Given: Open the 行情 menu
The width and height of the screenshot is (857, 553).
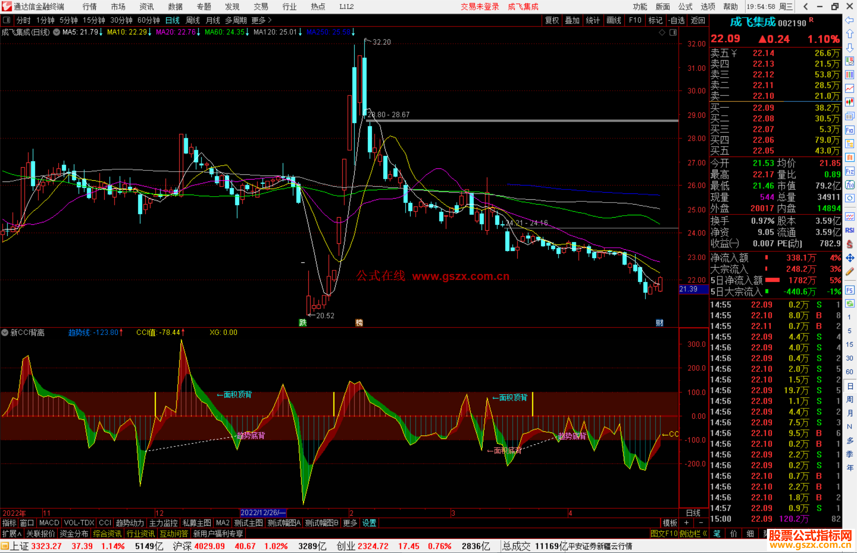Looking at the screenshot, I should tap(89, 6).
